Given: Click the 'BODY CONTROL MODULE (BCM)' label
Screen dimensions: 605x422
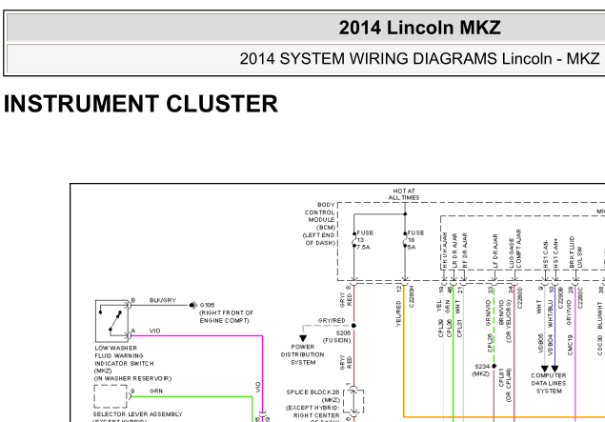Looking at the screenshot, I should coord(320,216).
